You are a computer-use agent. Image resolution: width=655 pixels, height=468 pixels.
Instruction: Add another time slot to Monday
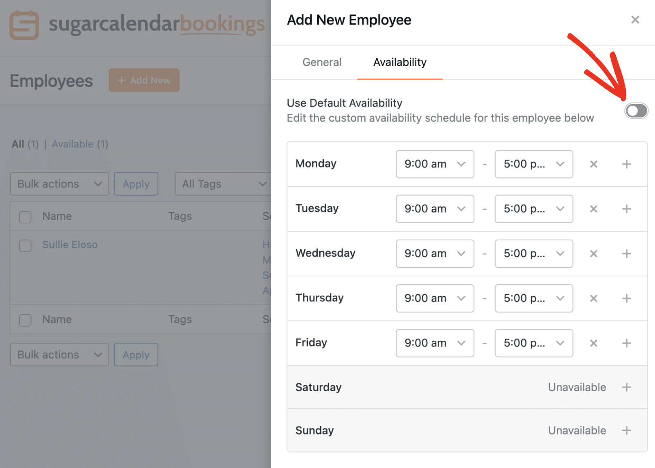(x=626, y=164)
